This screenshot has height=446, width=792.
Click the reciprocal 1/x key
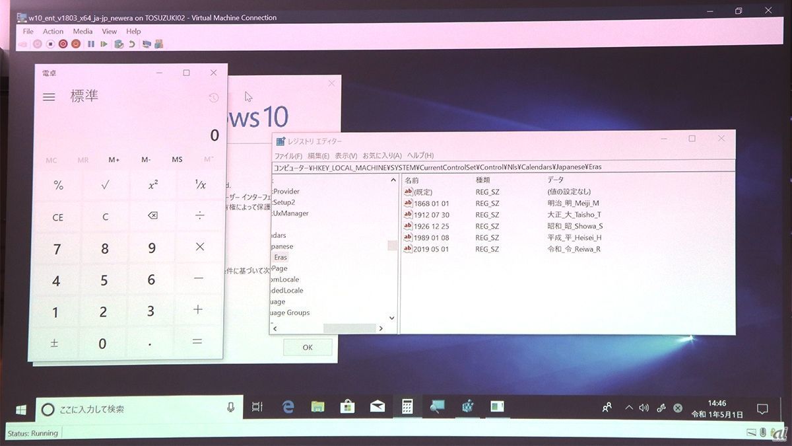[200, 186]
